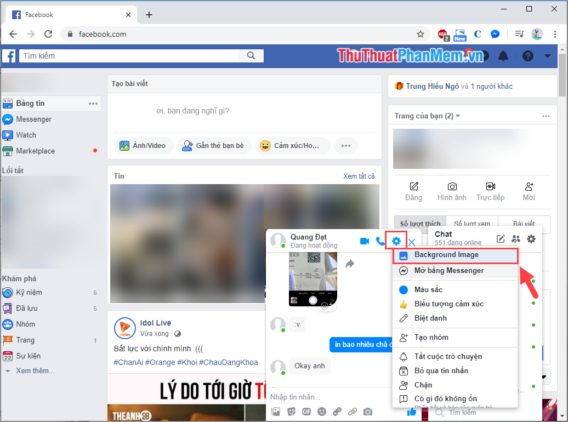The image size is (568, 422).
Task: Start a voice call with Quang Đạt
Action: tap(380, 241)
